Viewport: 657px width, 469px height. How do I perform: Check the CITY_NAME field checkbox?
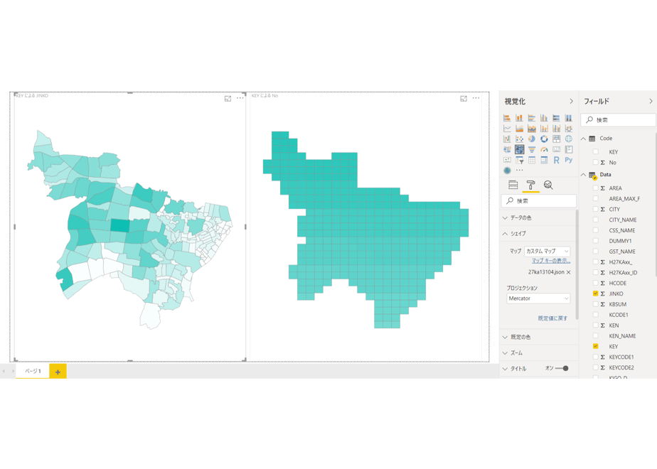595,220
